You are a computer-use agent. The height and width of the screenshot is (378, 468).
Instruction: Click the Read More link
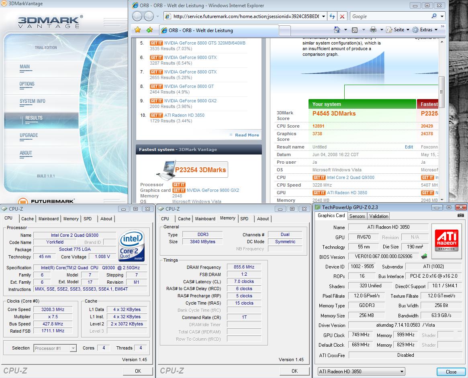[247, 135]
